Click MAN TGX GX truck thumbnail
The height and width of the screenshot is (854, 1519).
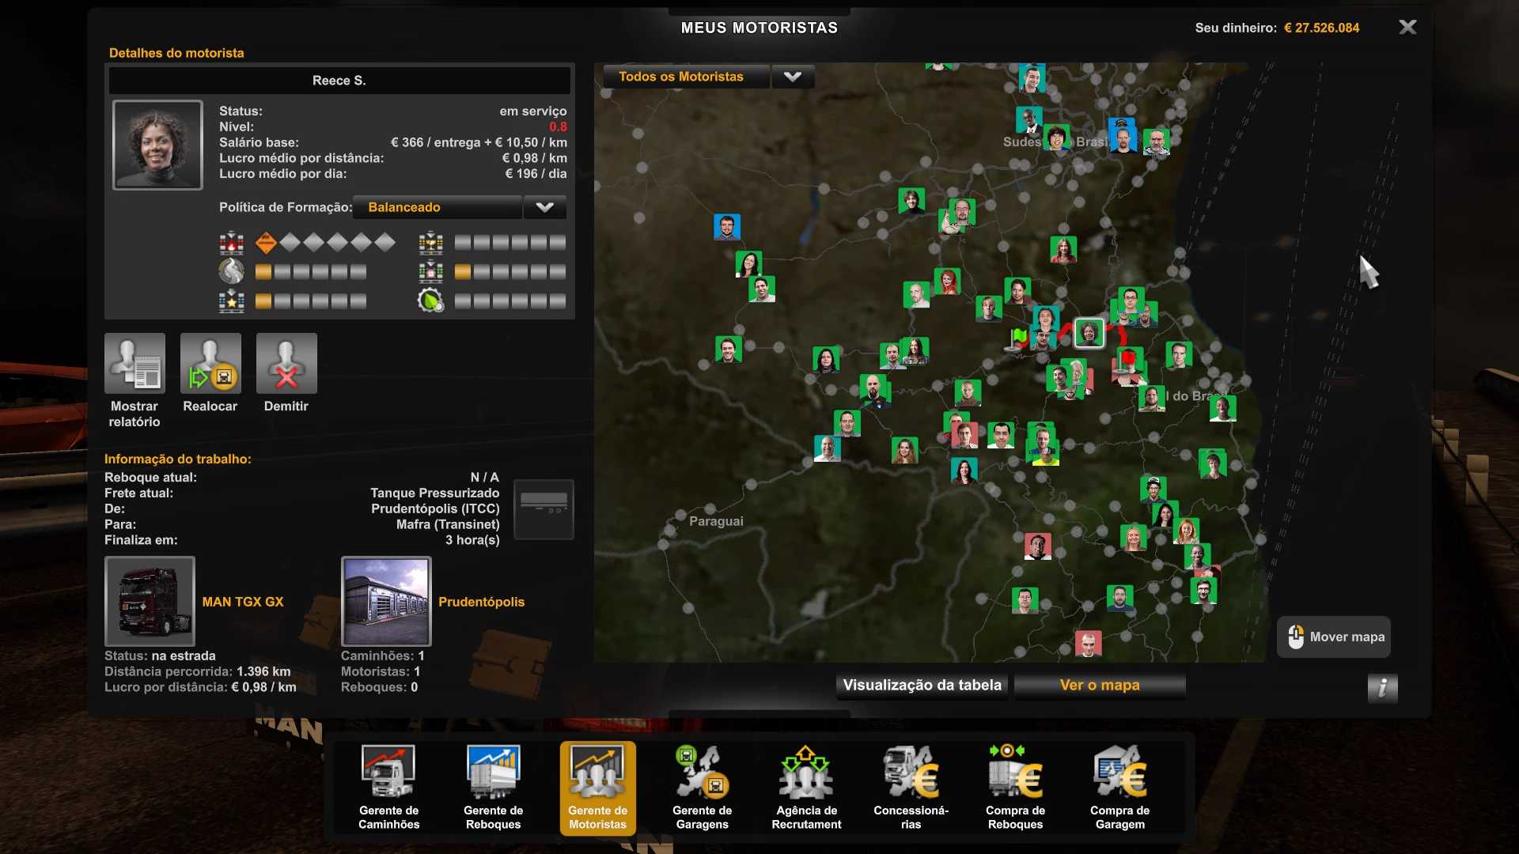tap(150, 601)
